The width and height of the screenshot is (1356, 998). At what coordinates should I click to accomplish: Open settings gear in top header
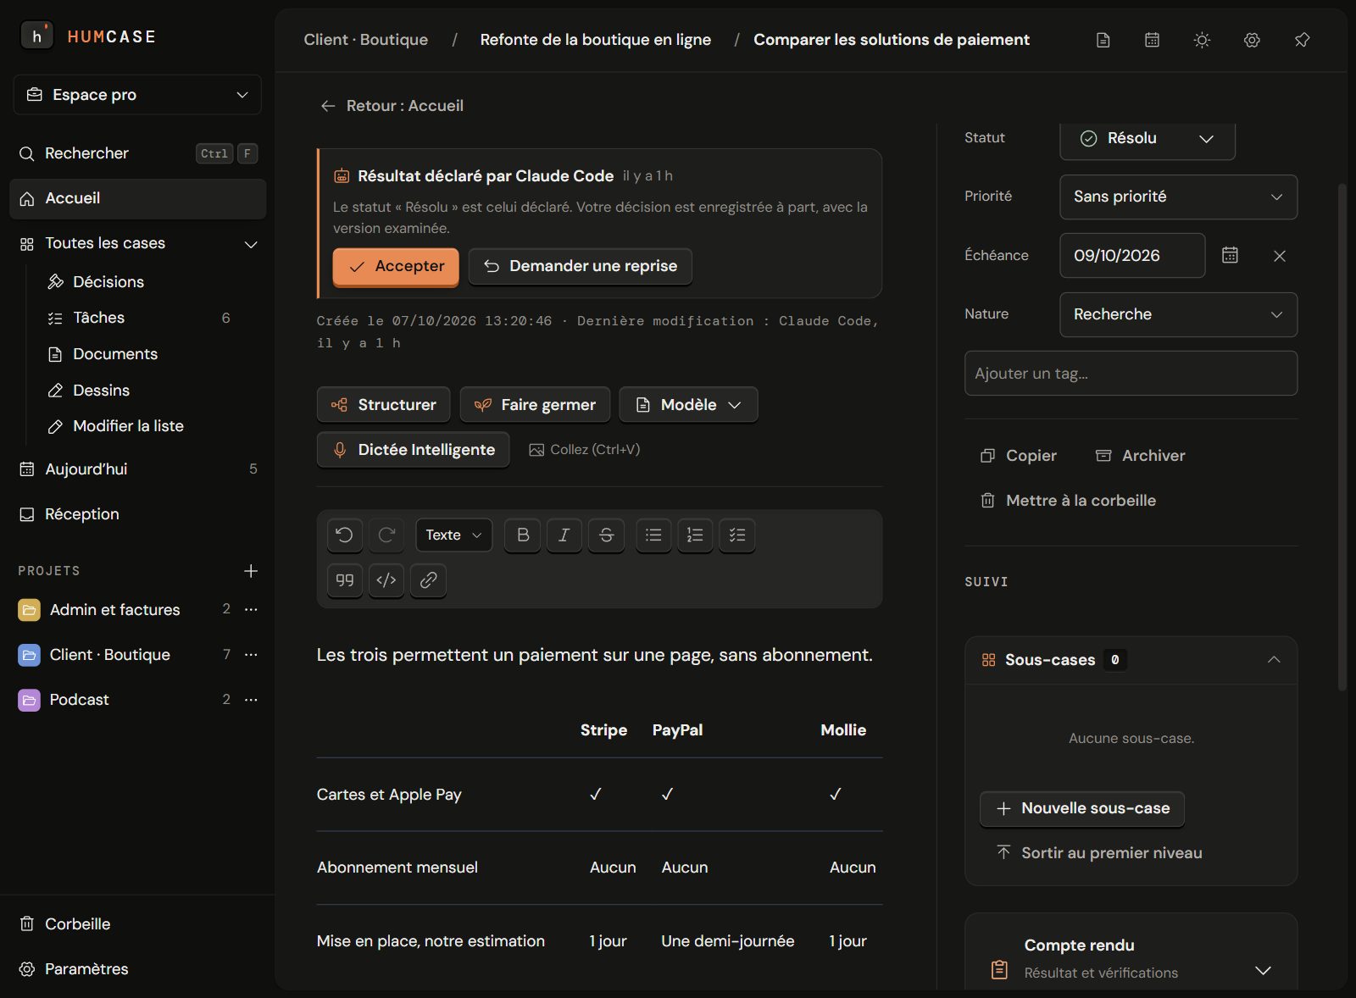click(x=1252, y=40)
